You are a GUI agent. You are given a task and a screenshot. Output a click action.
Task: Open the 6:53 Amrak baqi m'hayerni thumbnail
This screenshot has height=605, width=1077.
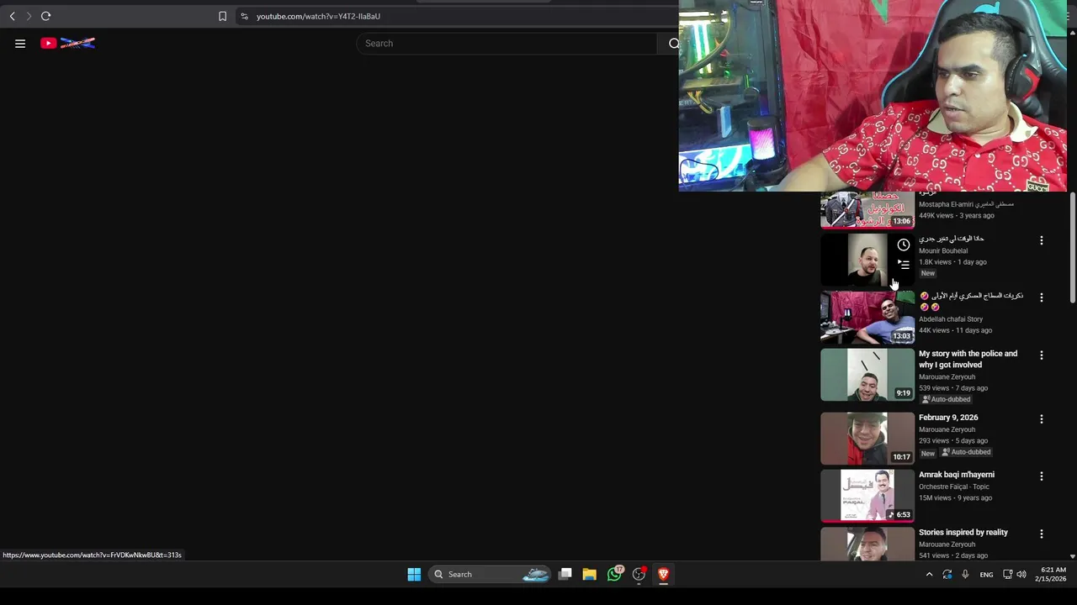(867, 496)
